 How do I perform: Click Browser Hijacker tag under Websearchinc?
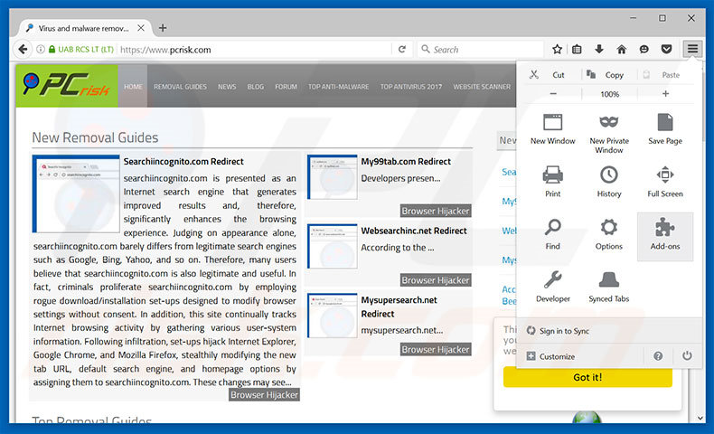[436, 279]
